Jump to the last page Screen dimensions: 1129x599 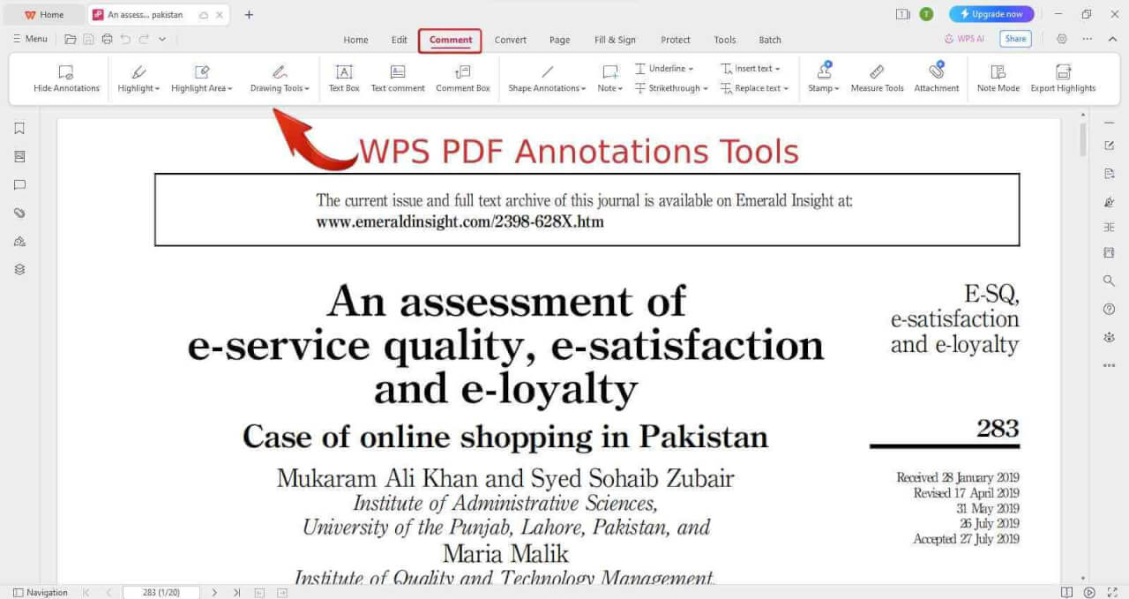click(x=236, y=592)
